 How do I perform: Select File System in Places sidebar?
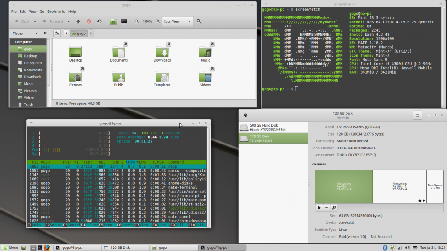(29, 63)
